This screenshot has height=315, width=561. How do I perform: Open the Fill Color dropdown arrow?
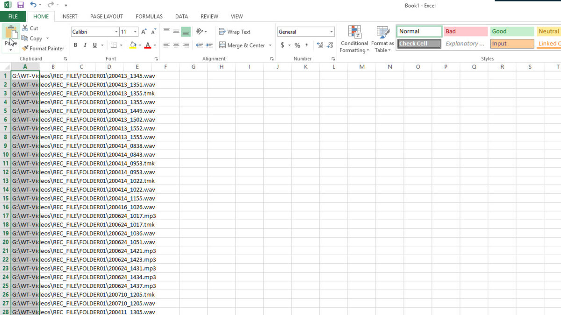pos(140,45)
